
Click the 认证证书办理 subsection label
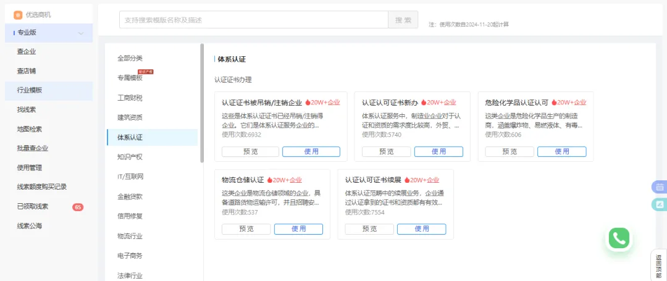233,80
